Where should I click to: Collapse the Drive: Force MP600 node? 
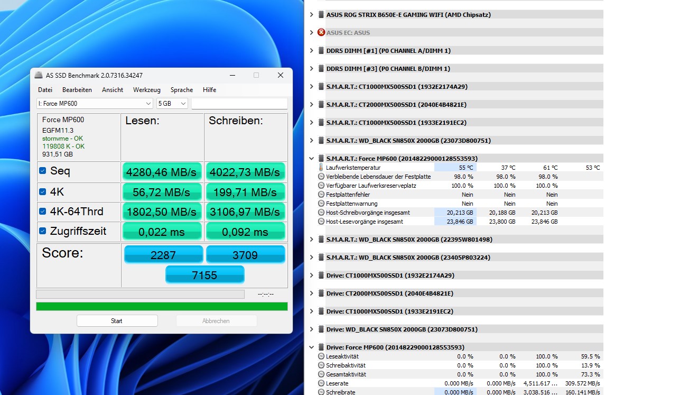(x=311, y=347)
